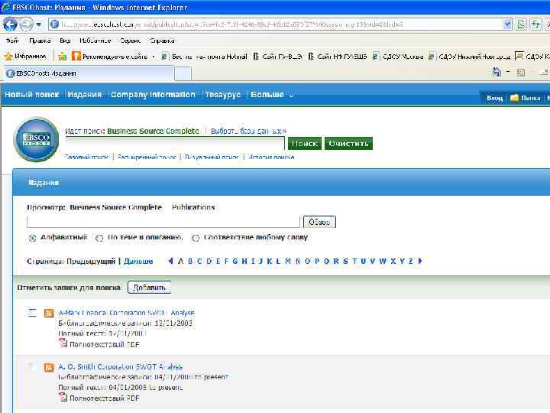
Task: Open the Вид menu
Action: pos(65,41)
